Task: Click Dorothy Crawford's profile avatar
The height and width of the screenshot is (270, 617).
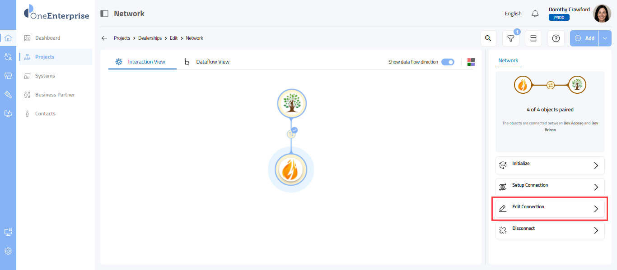Action: (602, 14)
